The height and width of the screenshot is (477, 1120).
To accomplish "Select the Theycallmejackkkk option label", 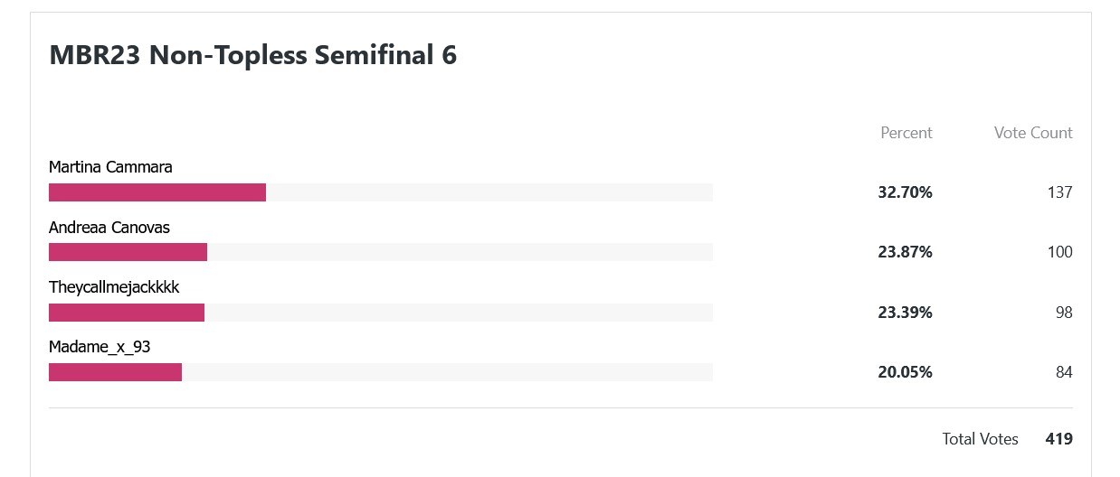I will click(x=114, y=287).
